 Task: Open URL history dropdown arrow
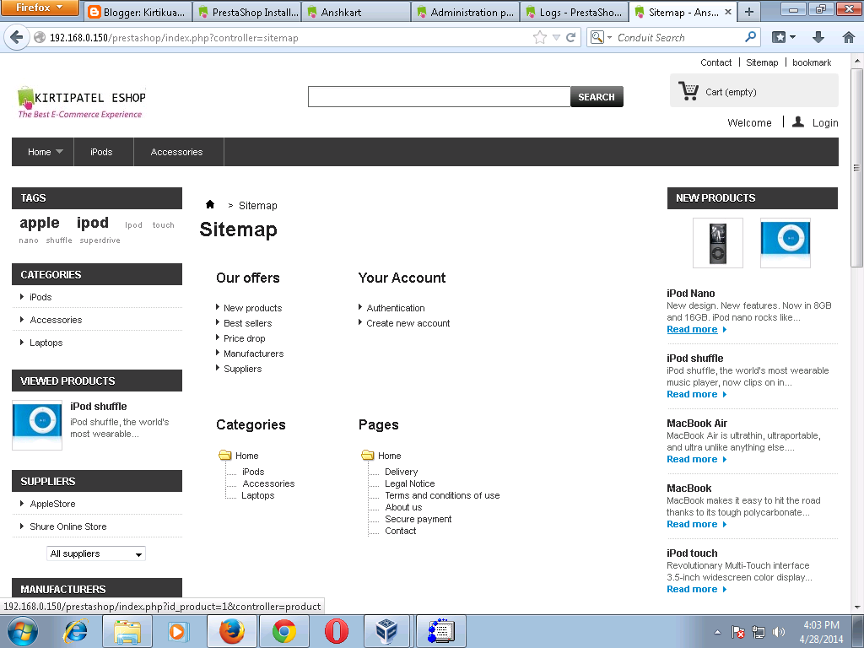(x=556, y=37)
